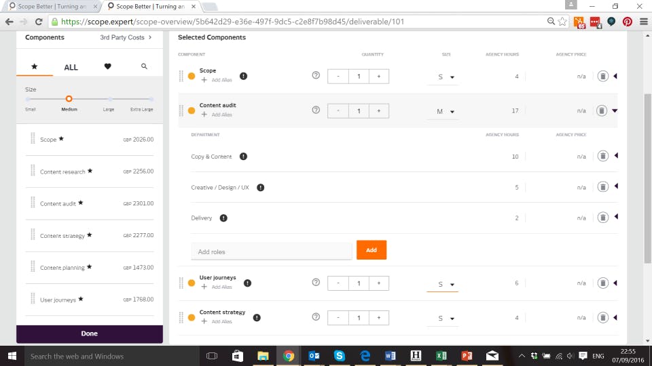Open size dropdown for User journeys
652x366 pixels.
443,284
